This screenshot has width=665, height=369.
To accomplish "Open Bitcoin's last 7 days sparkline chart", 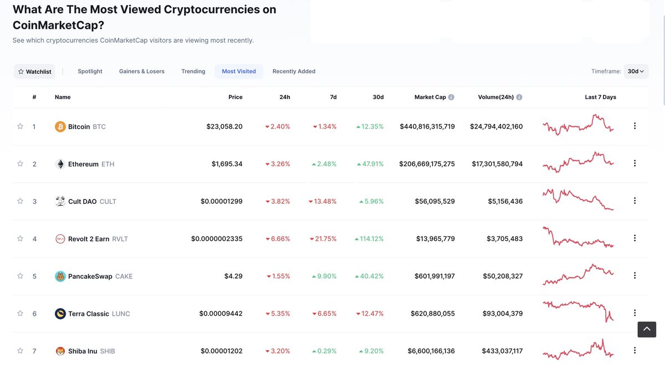I will (x=578, y=125).
